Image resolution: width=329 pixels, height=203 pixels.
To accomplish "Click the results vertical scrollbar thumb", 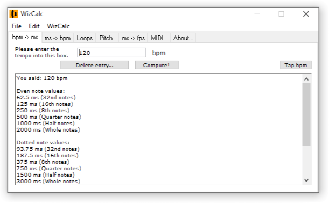I will [x=306, y=115].
